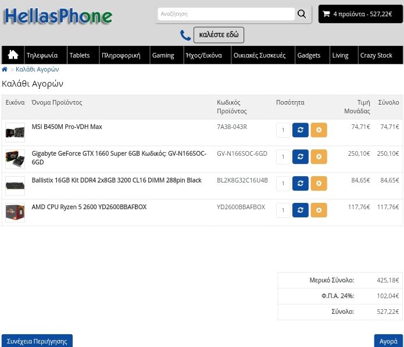The width and height of the screenshot is (404, 347).
Task: Click product code 7A38-043R
Action: pos(232,127)
